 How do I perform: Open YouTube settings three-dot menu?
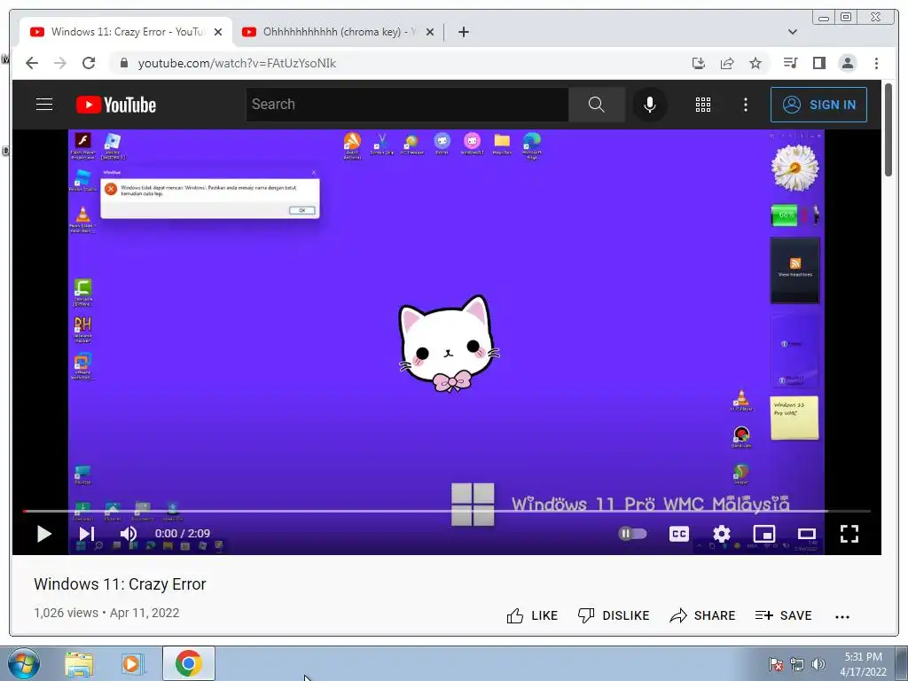tap(745, 105)
